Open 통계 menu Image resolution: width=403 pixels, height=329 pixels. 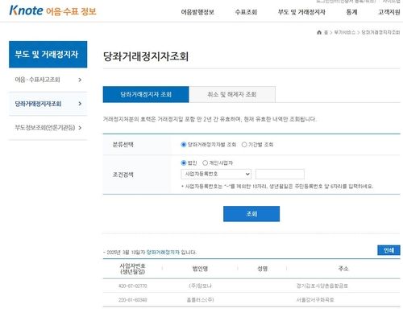(351, 12)
